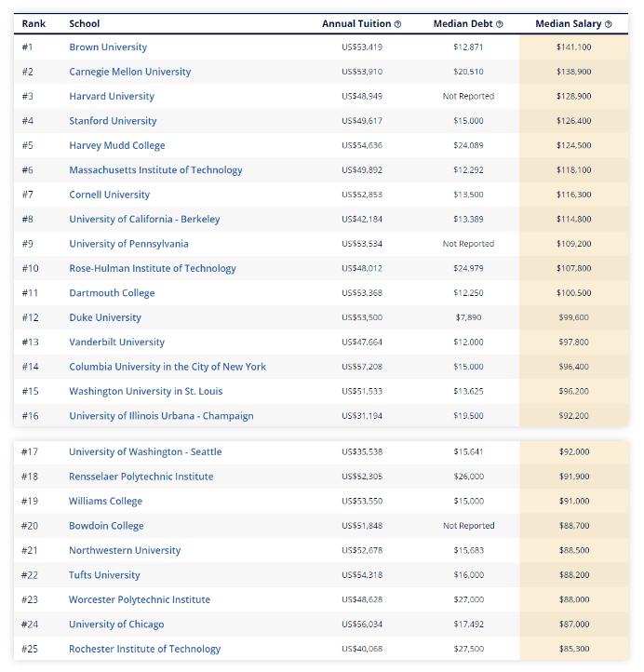Viewport: 644px width, 672px height.
Task: Click Pennsylvania's Not Reported debt cell
Action: [x=468, y=244]
